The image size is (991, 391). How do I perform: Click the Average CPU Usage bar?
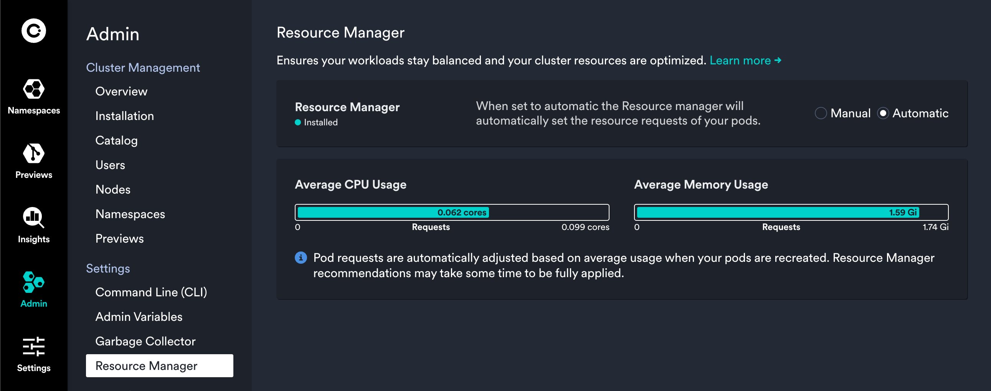click(452, 212)
